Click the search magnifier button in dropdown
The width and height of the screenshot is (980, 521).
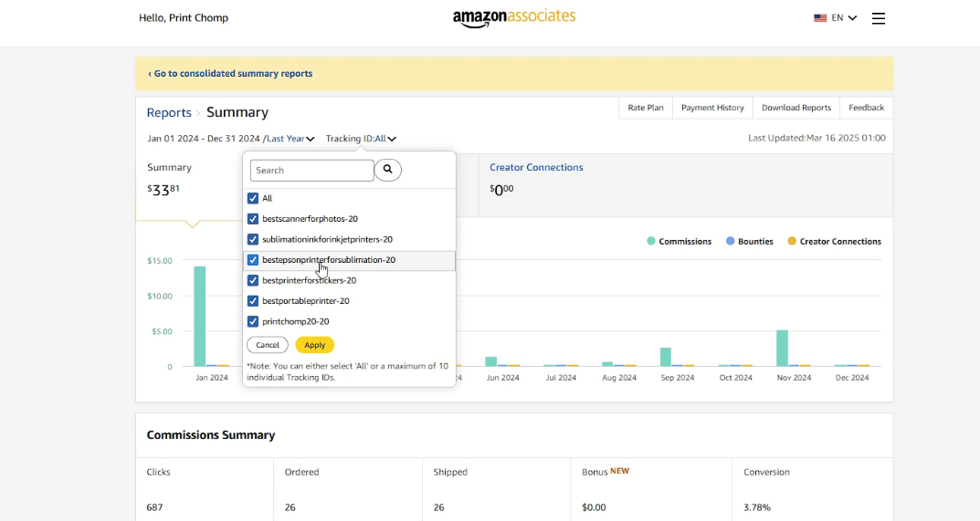tap(387, 170)
